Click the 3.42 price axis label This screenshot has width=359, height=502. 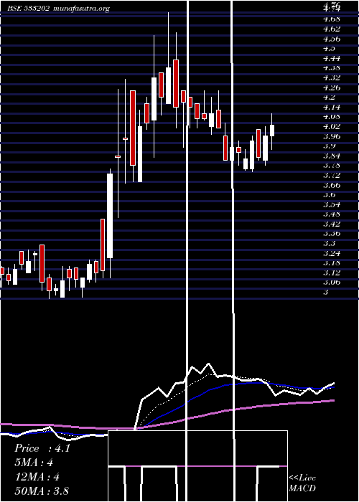click(332, 224)
